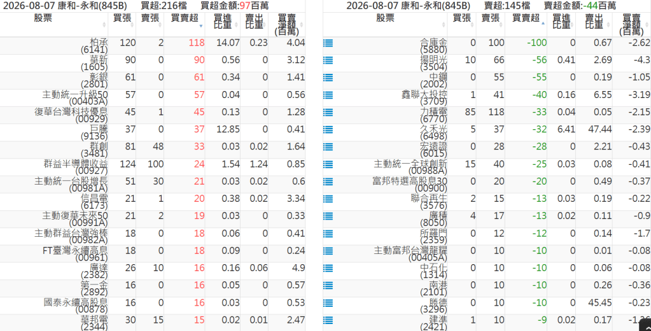Click the 12.85 buy ratio of 巨騰
Screen dimensions: 651x331
tap(228, 130)
